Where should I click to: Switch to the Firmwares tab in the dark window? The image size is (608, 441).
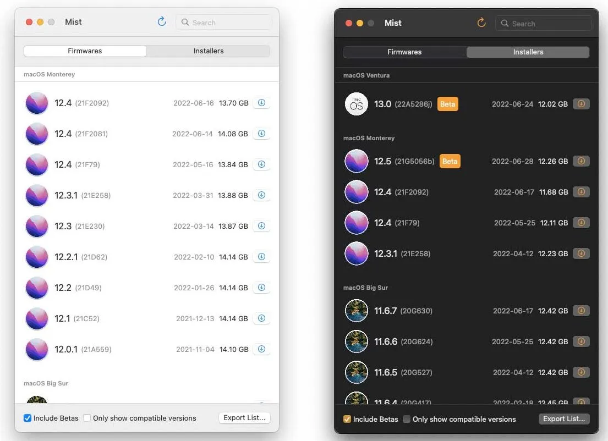(404, 52)
